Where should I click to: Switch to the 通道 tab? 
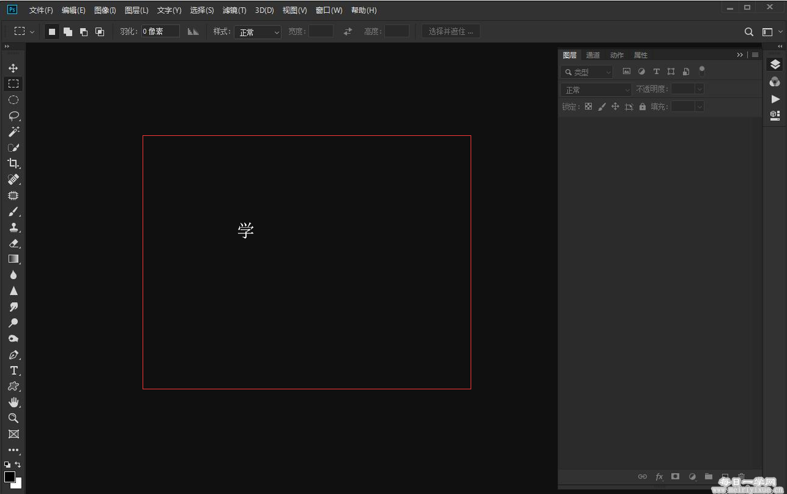coord(593,55)
